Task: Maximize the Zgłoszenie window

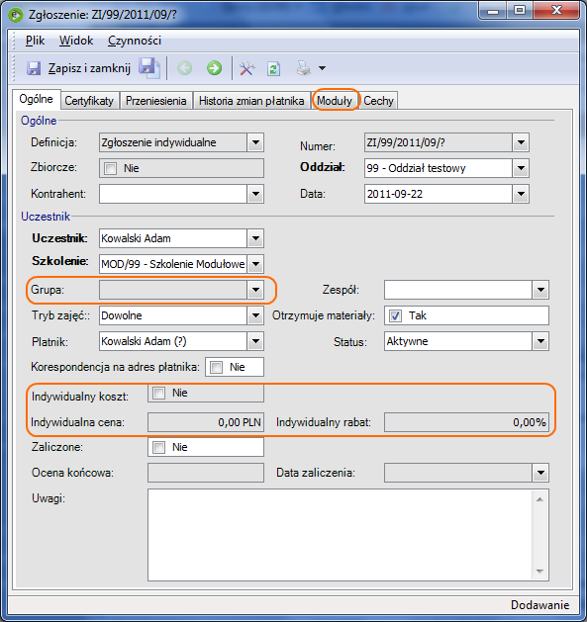Action: pos(520,11)
